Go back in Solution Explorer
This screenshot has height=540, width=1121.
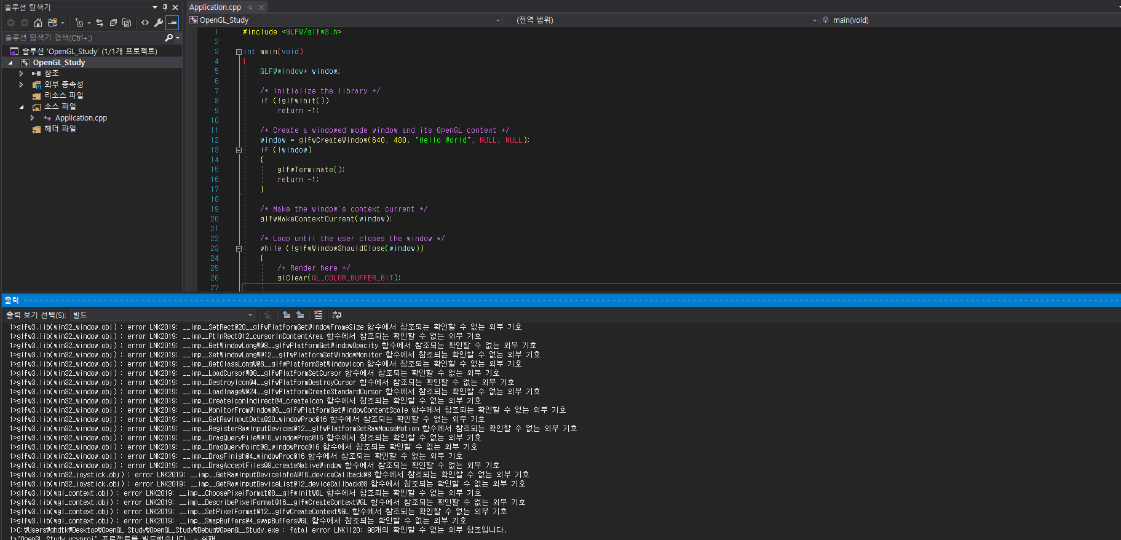click(11, 23)
